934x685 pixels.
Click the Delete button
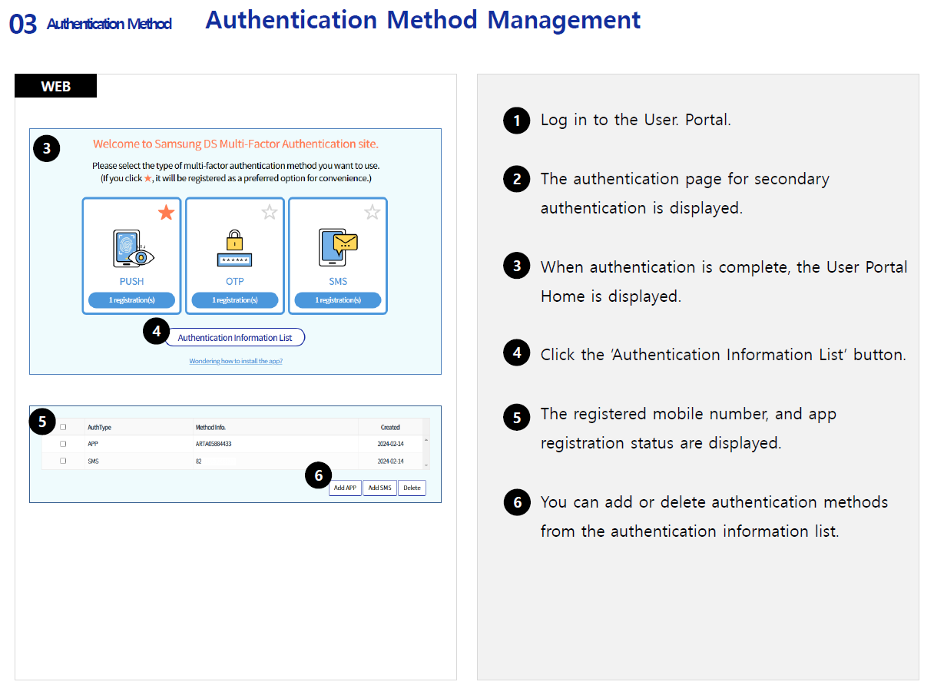click(412, 488)
